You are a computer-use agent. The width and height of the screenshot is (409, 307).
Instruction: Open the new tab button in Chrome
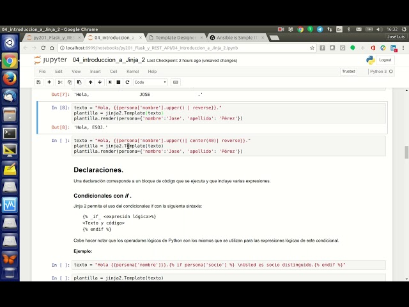tap(274, 38)
